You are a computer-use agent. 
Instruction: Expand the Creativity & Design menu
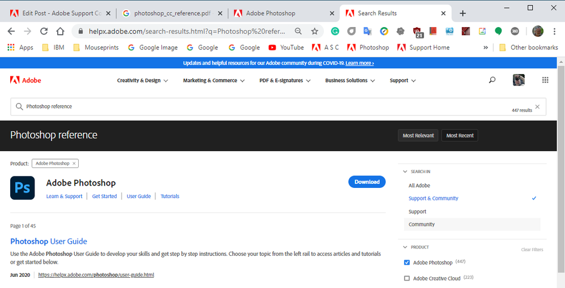[x=142, y=81]
